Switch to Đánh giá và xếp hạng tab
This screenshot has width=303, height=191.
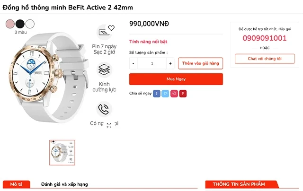coord(64,184)
